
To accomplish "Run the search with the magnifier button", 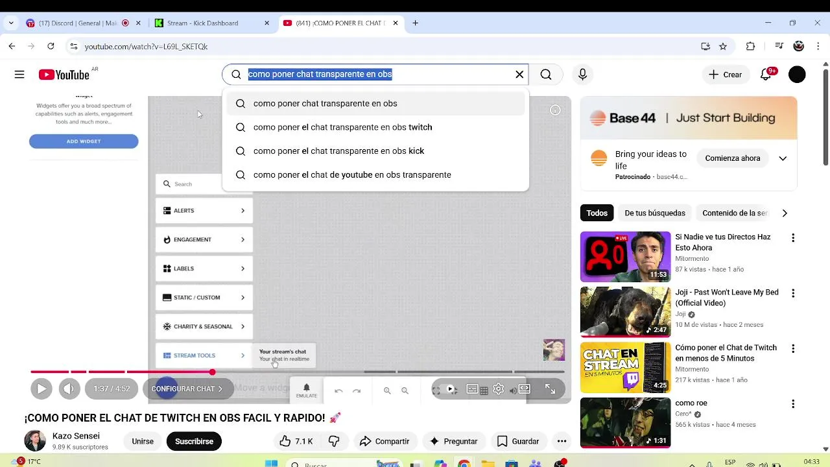I will click(546, 75).
